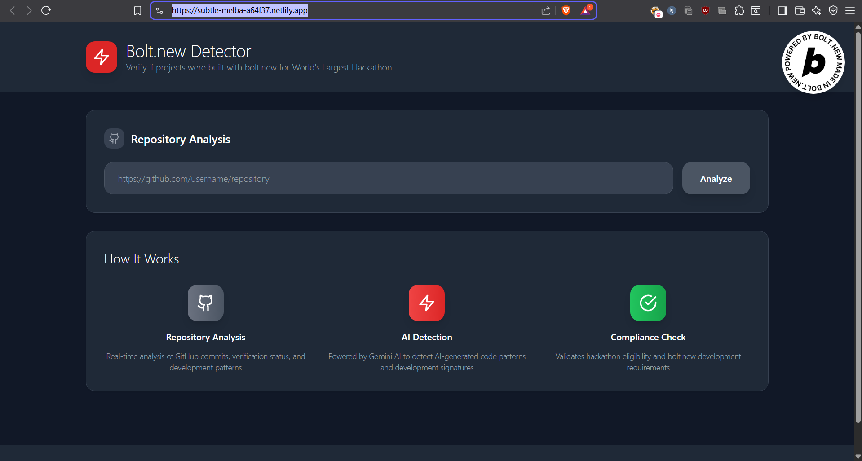The height and width of the screenshot is (461, 862).
Task: Click the tab search magnifier window icon
Action: tap(756, 10)
